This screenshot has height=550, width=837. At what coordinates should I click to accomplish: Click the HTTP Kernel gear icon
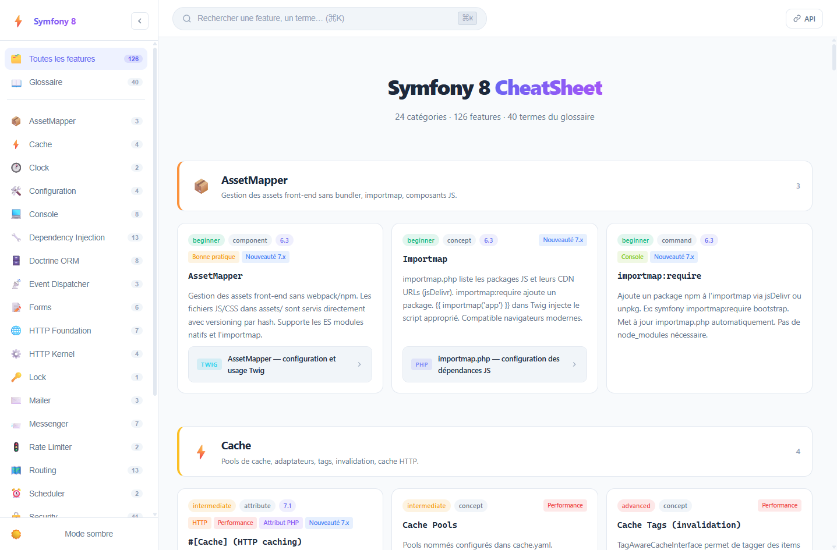pos(16,354)
